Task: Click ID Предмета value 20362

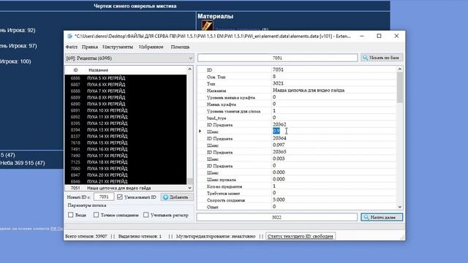Action: pyautogui.click(x=279, y=124)
